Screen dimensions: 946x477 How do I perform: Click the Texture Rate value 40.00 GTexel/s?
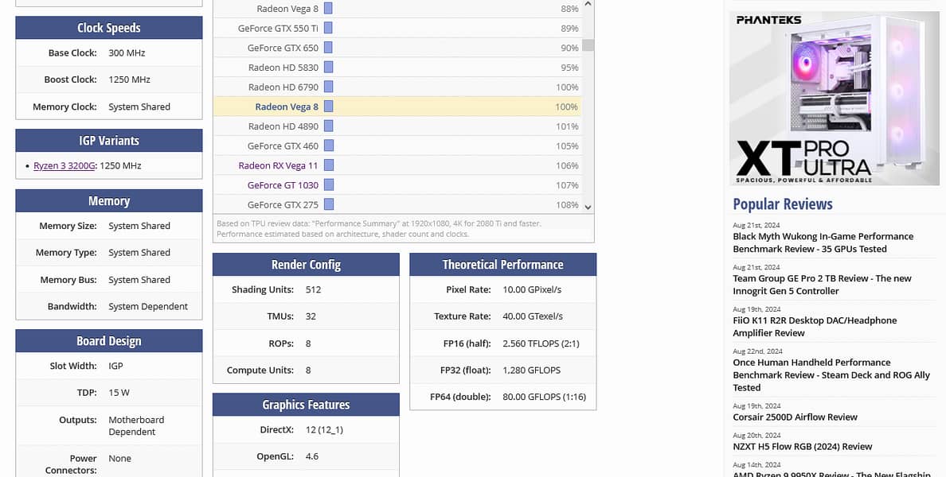coord(533,316)
